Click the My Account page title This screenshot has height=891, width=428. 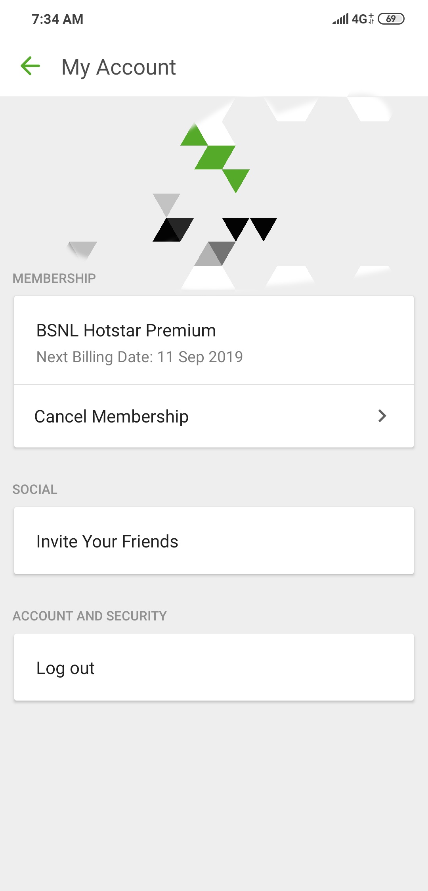coord(118,67)
